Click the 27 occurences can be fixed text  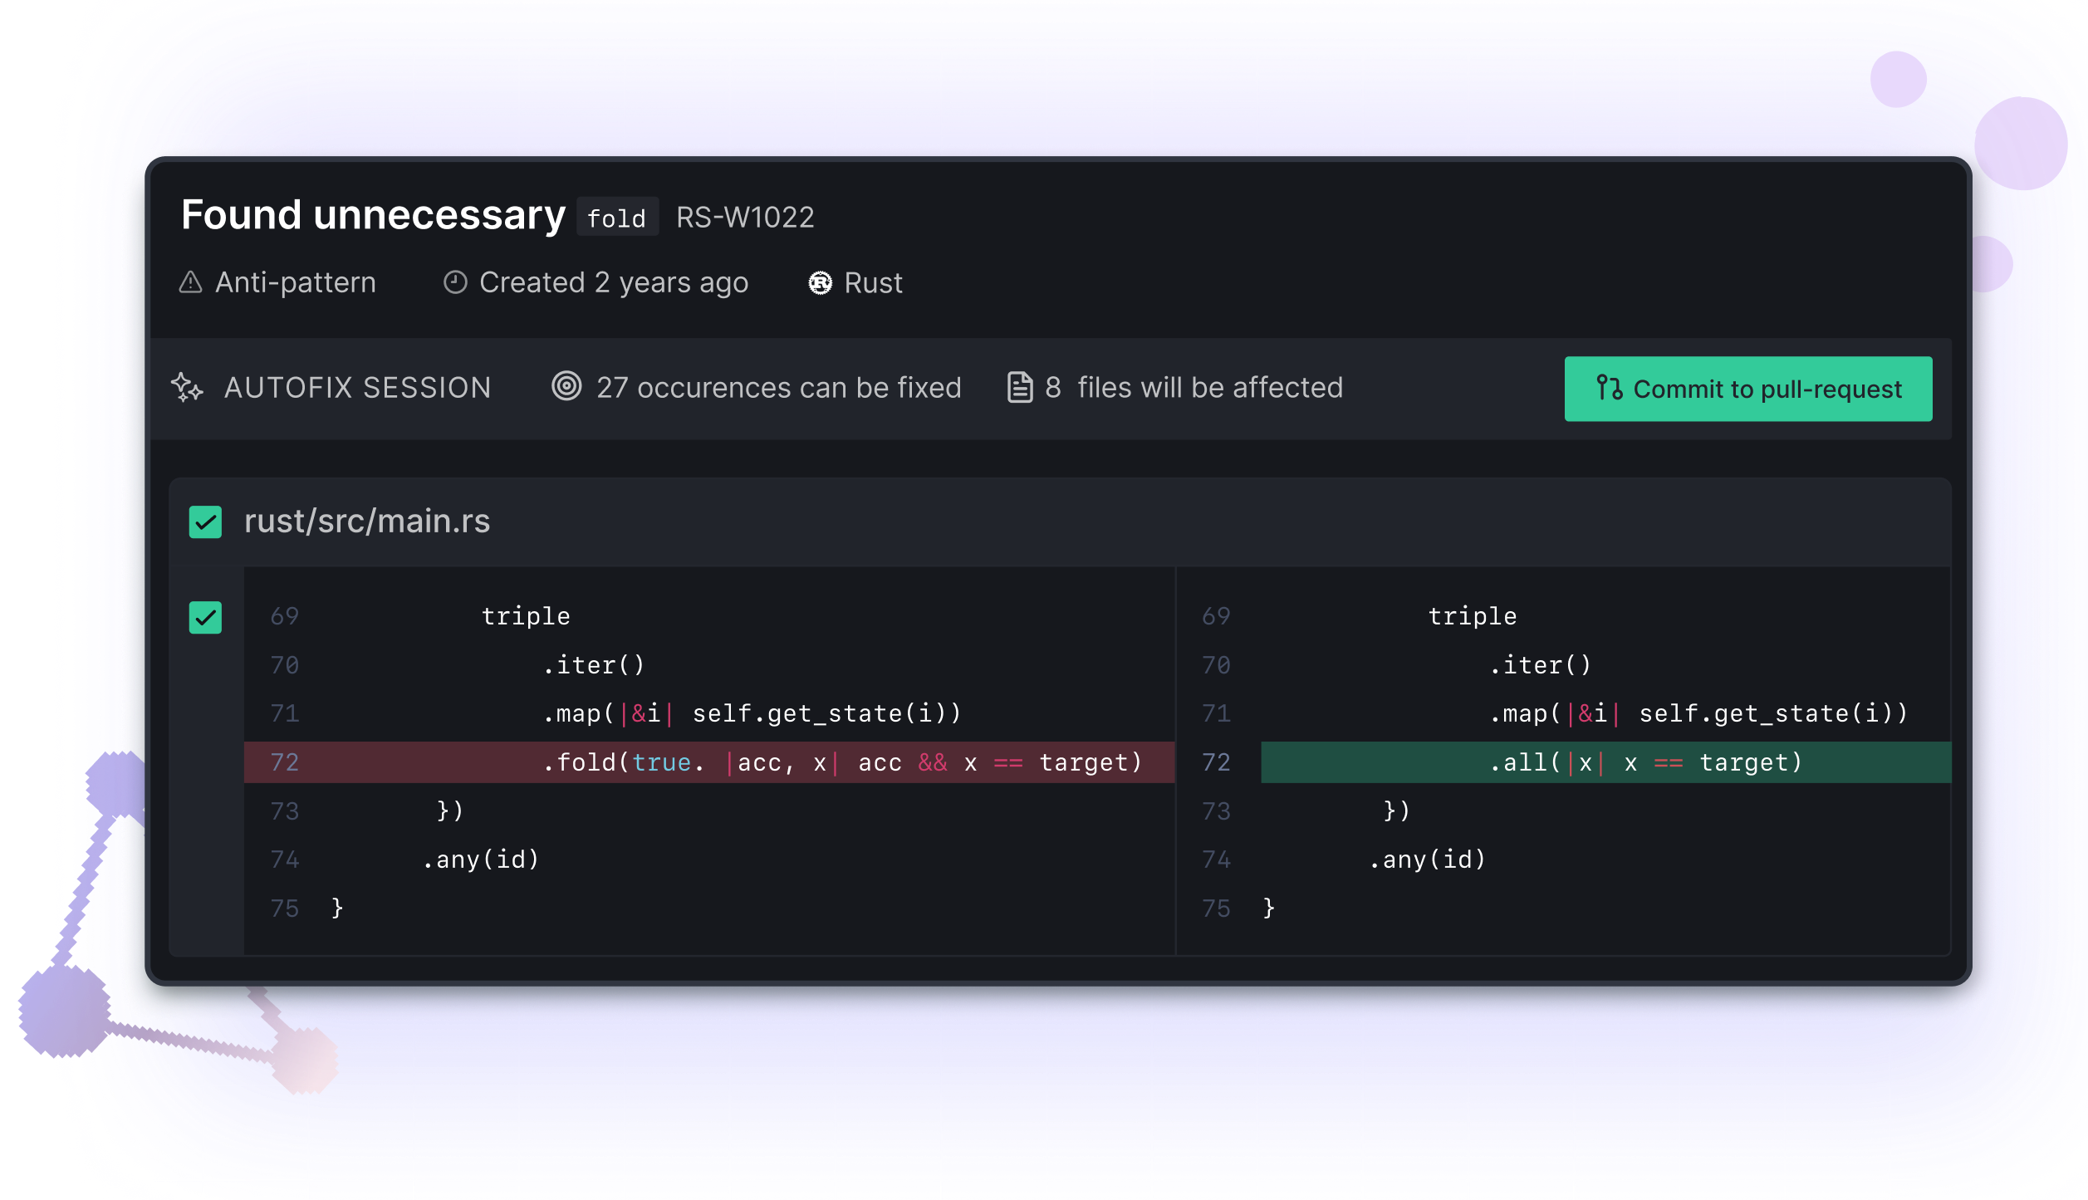778,388
